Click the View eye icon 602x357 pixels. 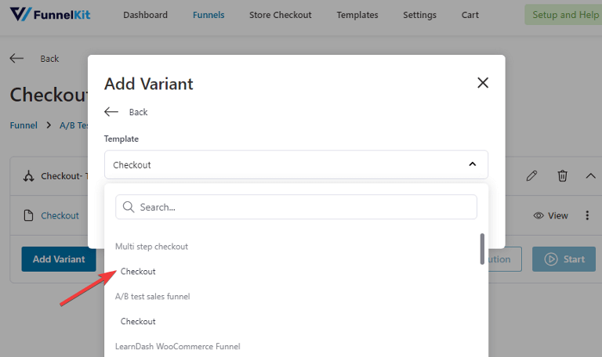click(x=539, y=215)
